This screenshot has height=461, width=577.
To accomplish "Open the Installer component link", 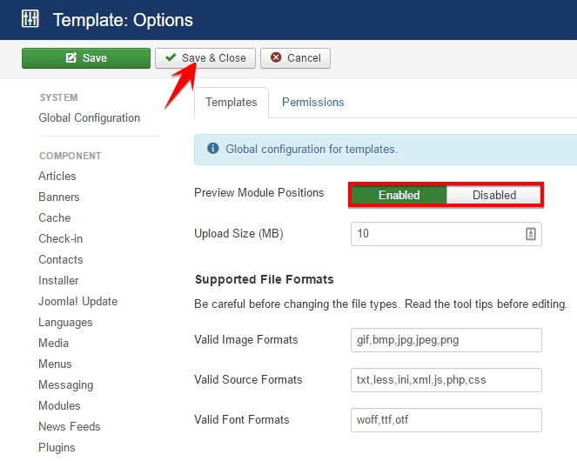I will click(x=58, y=280).
